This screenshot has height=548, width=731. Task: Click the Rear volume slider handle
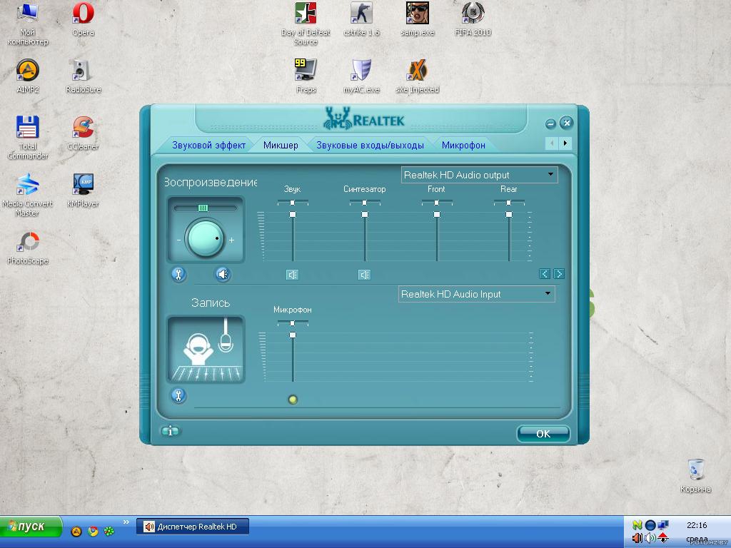click(509, 214)
